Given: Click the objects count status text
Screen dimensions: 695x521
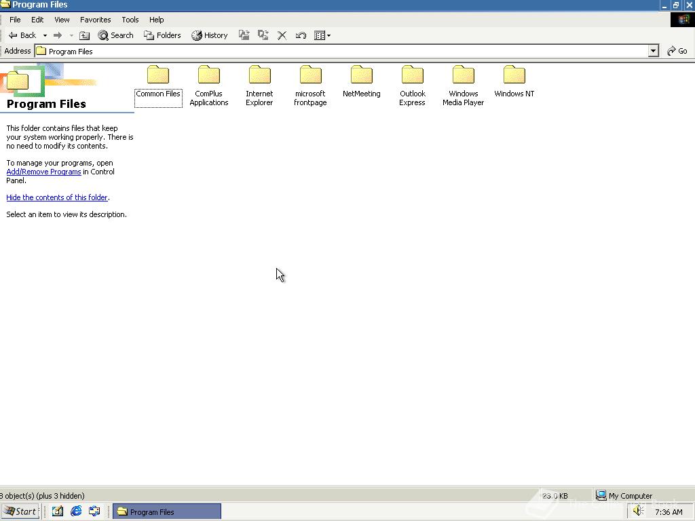Looking at the screenshot, I should pyautogui.click(x=42, y=496).
